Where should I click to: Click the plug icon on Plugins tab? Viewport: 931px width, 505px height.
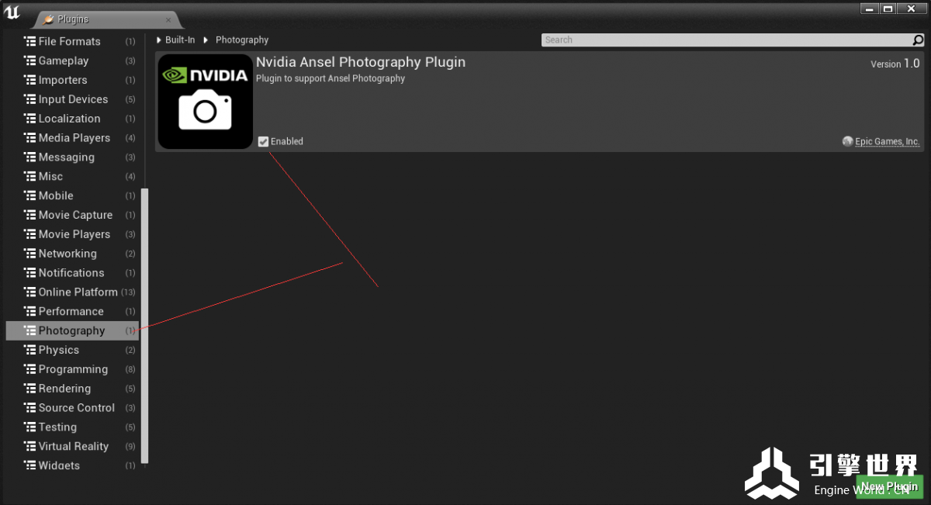49,19
